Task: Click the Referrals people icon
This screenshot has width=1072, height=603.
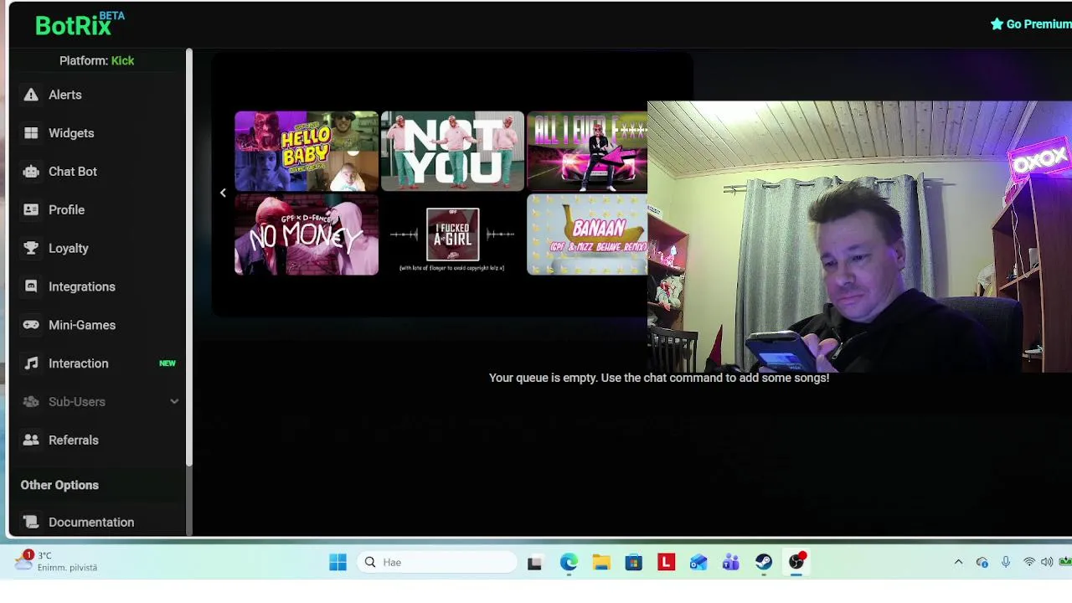Action: pos(31,440)
